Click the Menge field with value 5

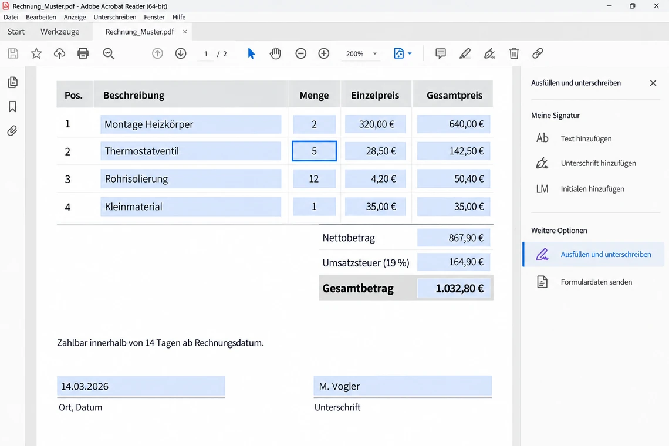[314, 151]
